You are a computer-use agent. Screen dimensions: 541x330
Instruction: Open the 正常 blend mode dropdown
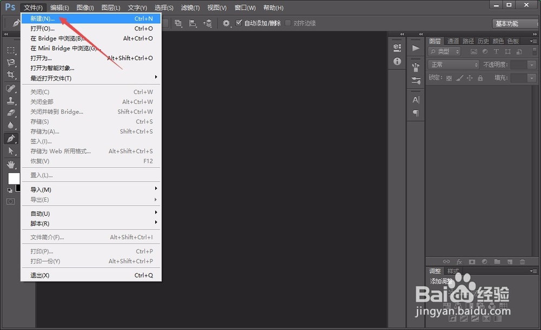click(x=453, y=65)
